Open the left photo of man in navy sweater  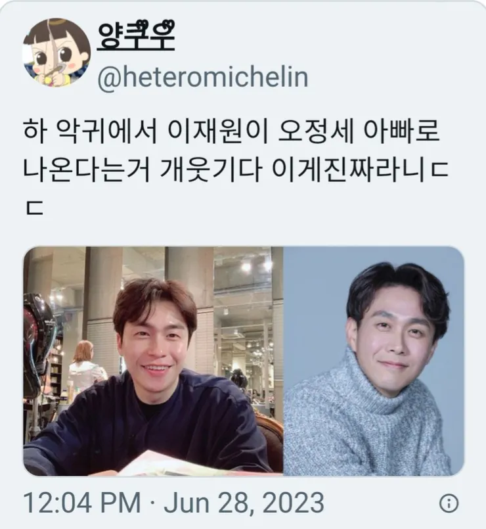pos(153,361)
